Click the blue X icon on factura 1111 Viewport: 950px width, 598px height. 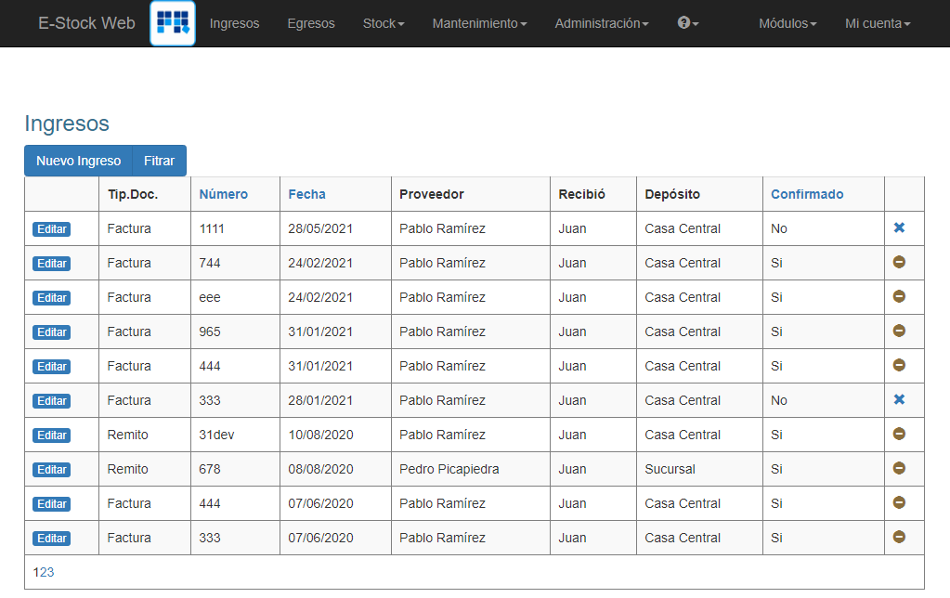click(x=898, y=228)
